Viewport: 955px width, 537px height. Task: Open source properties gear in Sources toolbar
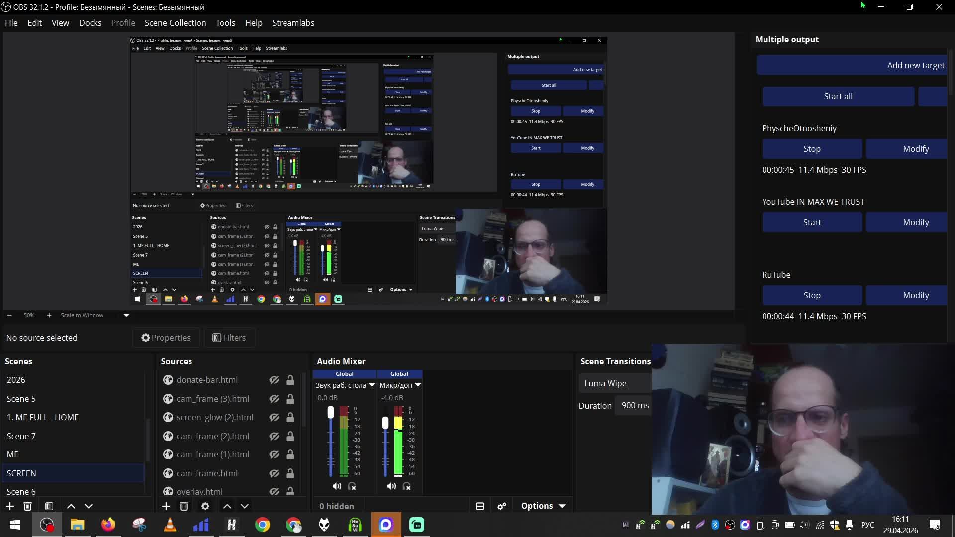(205, 506)
